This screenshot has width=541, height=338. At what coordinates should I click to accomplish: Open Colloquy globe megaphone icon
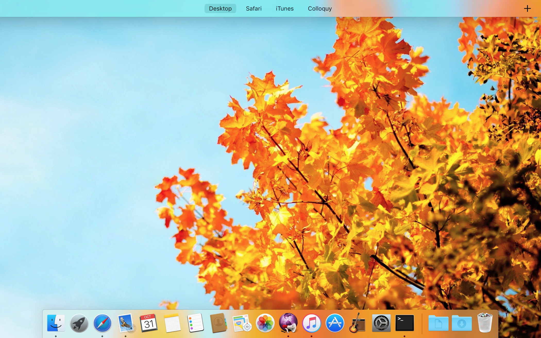(x=288, y=323)
